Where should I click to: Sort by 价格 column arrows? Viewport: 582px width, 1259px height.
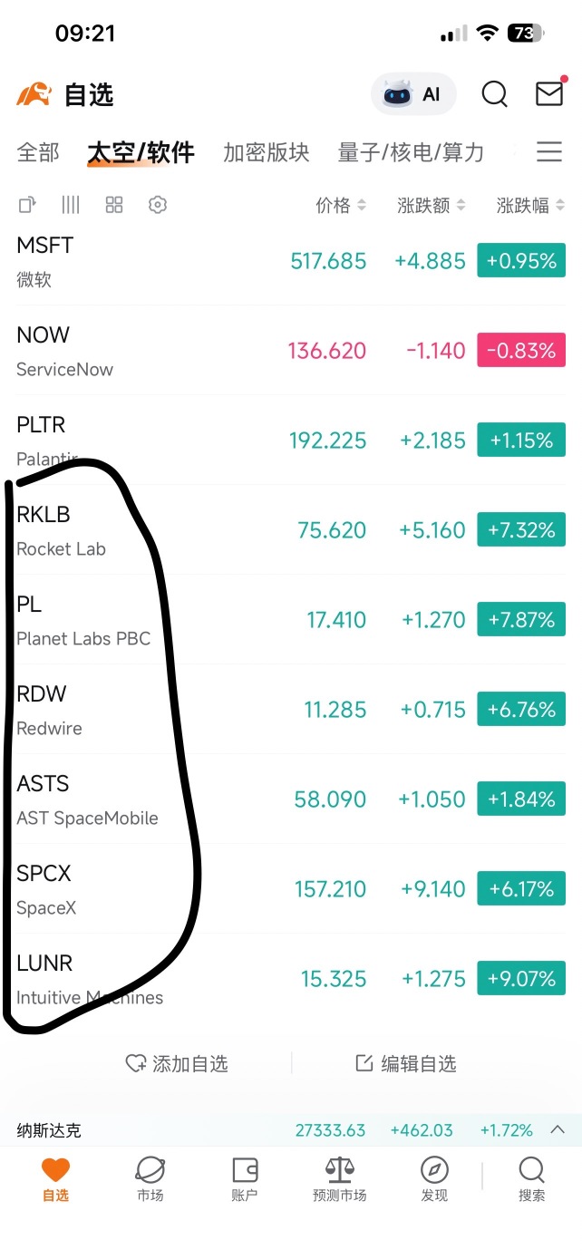341,206
